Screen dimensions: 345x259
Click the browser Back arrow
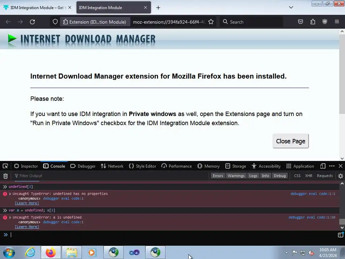(8, 22)
